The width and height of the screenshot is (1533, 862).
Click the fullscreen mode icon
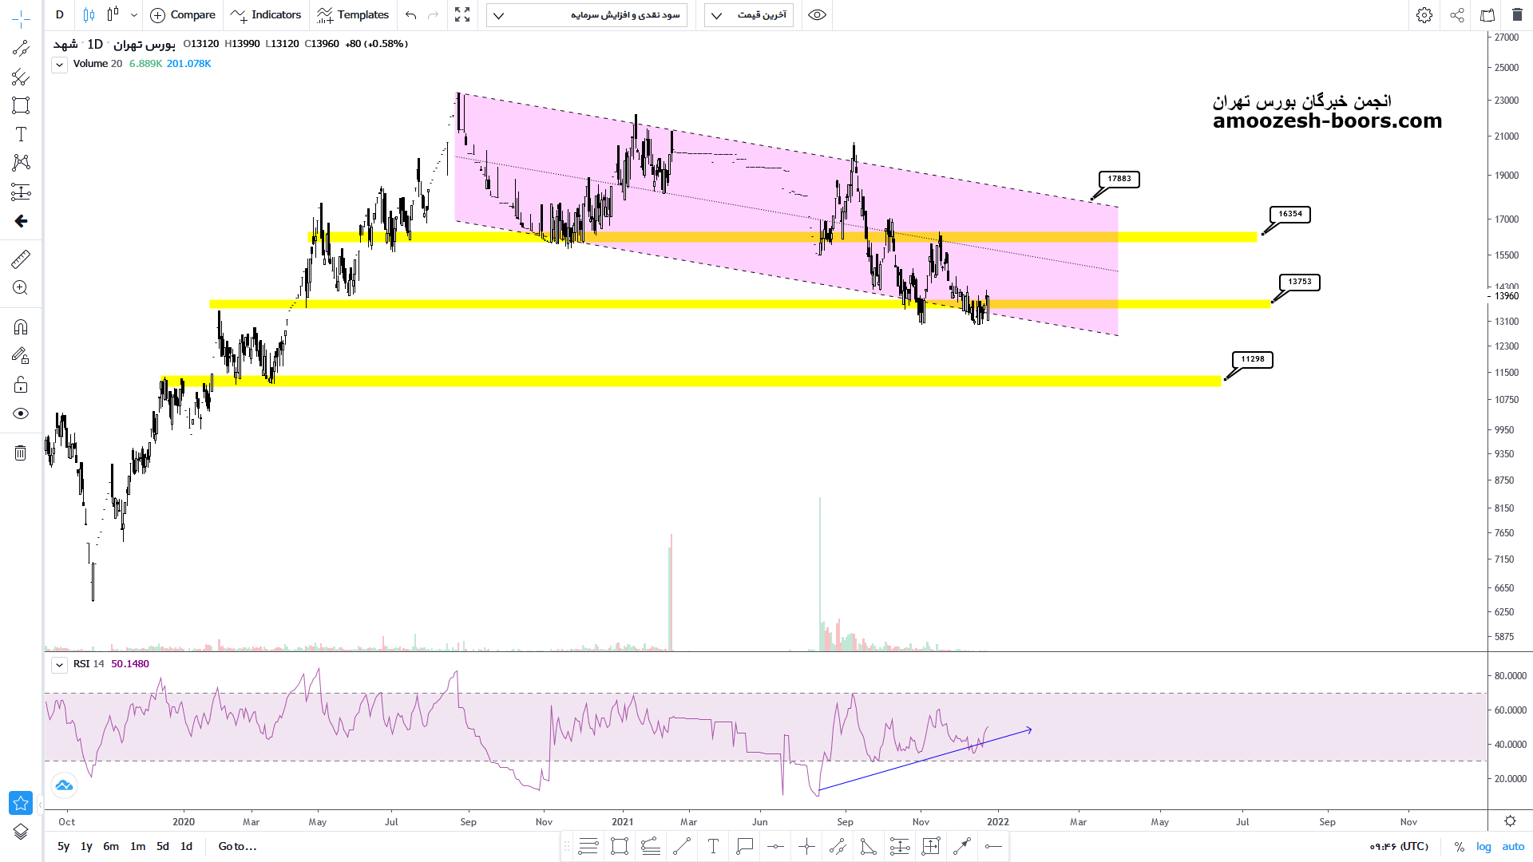tap(462, 15)
